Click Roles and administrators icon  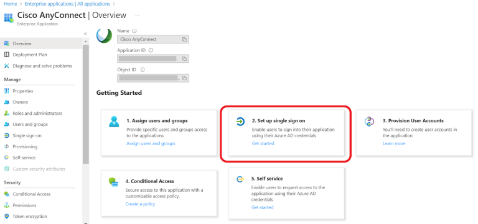(7, 113)
